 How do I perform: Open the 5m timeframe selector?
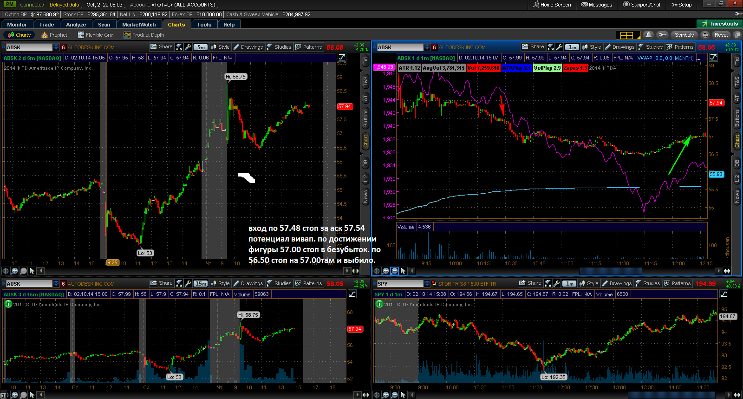[201, 47]
